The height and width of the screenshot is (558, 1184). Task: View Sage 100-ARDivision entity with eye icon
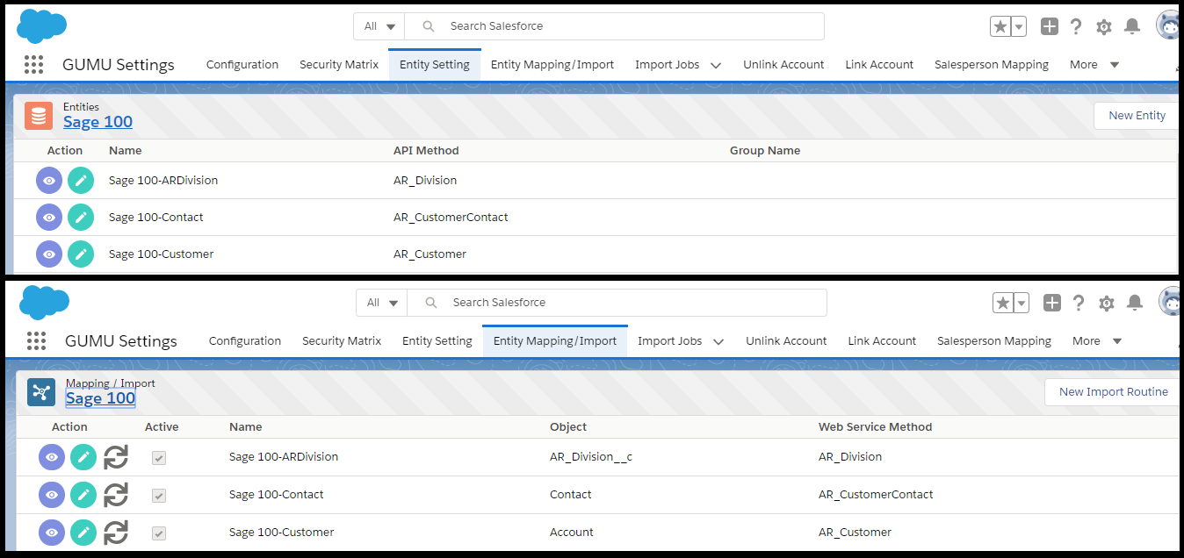coord(49,181)
